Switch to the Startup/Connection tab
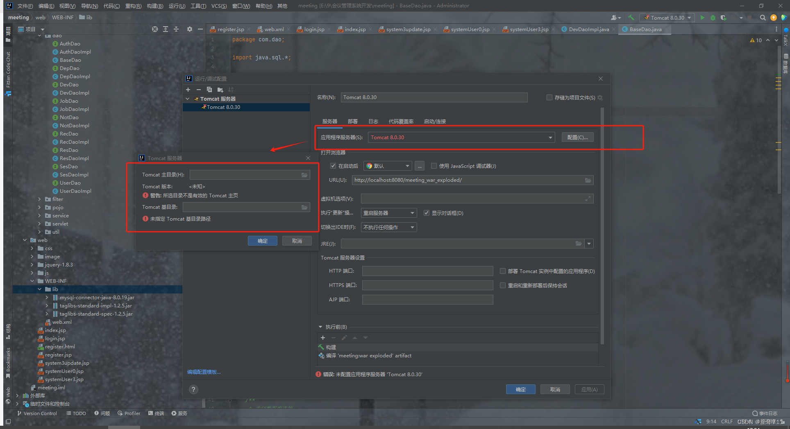Image resolution: width=790 pixels, height=429 pixels. [x=435, y=122]
